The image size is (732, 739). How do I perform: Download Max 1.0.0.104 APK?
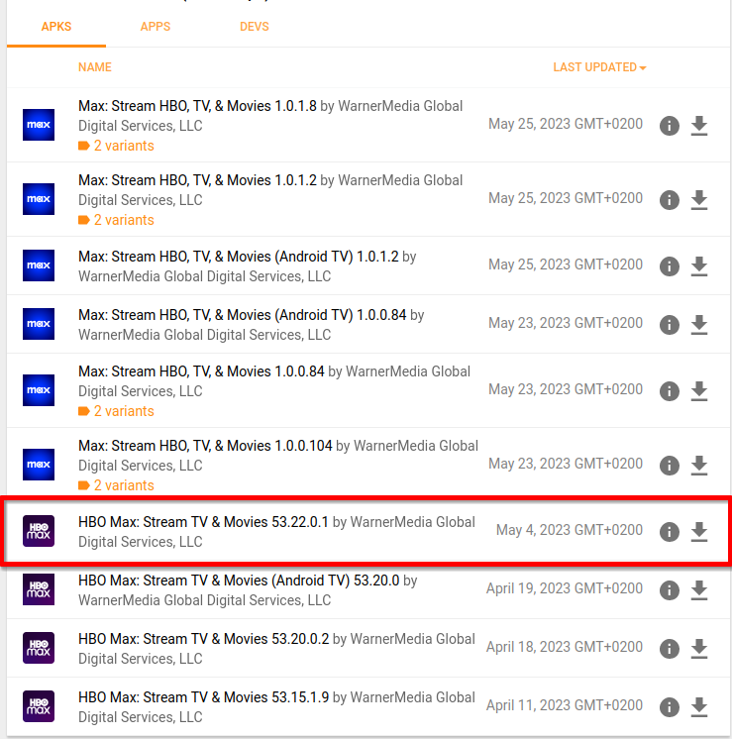point(699,466)
